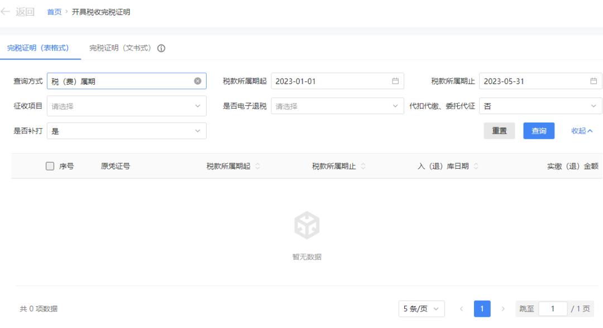
Task: Open calendar icon for 税款所属期起
Action: [395, 81]
